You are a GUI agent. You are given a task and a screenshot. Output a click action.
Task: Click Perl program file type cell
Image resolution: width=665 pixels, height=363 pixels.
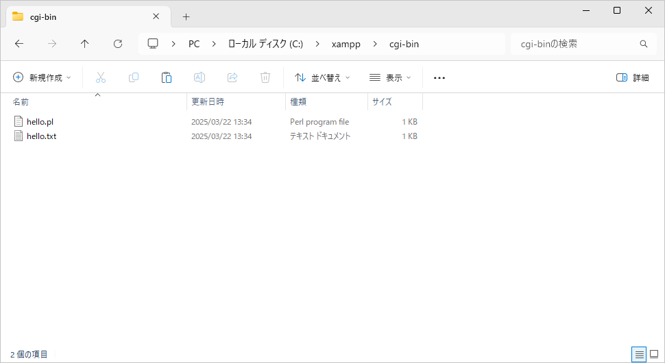(x=319, y=121)
